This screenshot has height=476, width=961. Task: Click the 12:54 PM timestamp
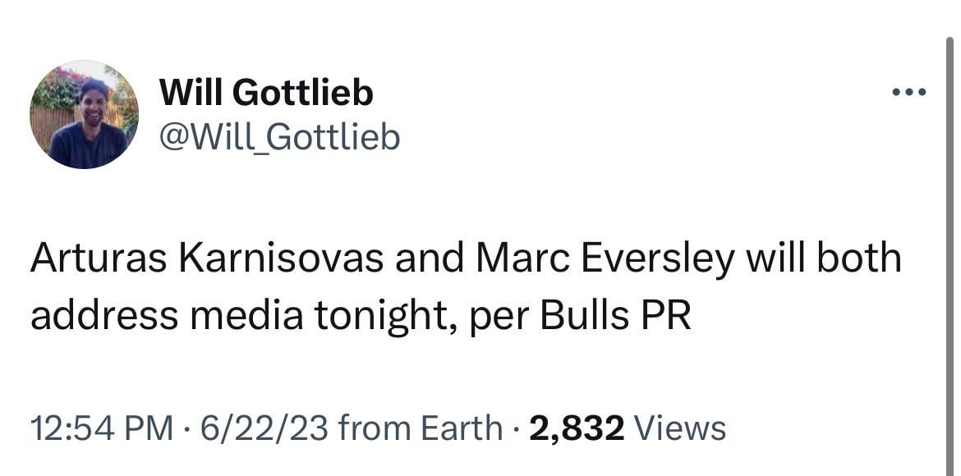tap(102, 428)
